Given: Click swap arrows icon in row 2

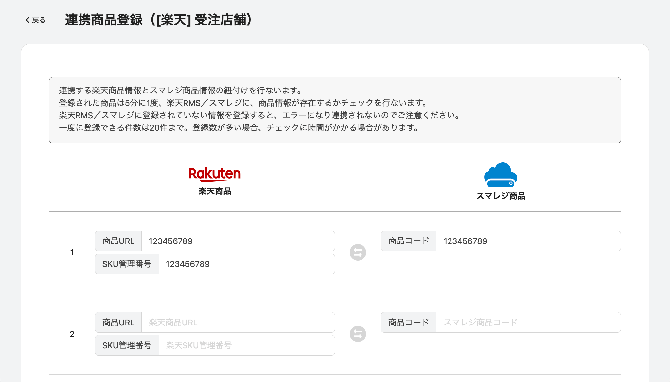Looking at the screenshot, I should coord(358,334).
